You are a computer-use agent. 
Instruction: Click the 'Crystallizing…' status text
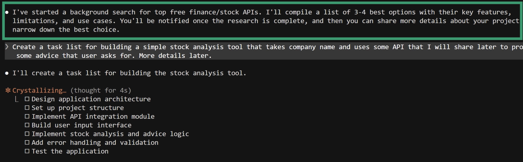[39, 91]
